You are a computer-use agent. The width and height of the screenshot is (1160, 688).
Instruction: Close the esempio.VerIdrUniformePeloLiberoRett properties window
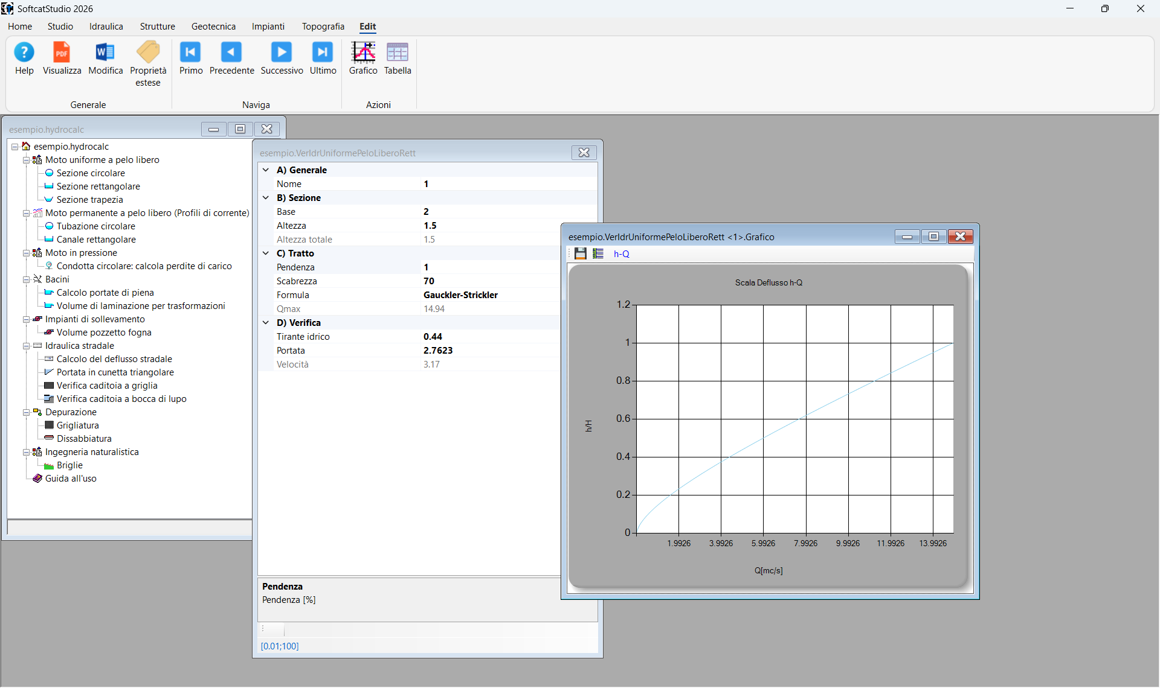[x=584, y=153]
